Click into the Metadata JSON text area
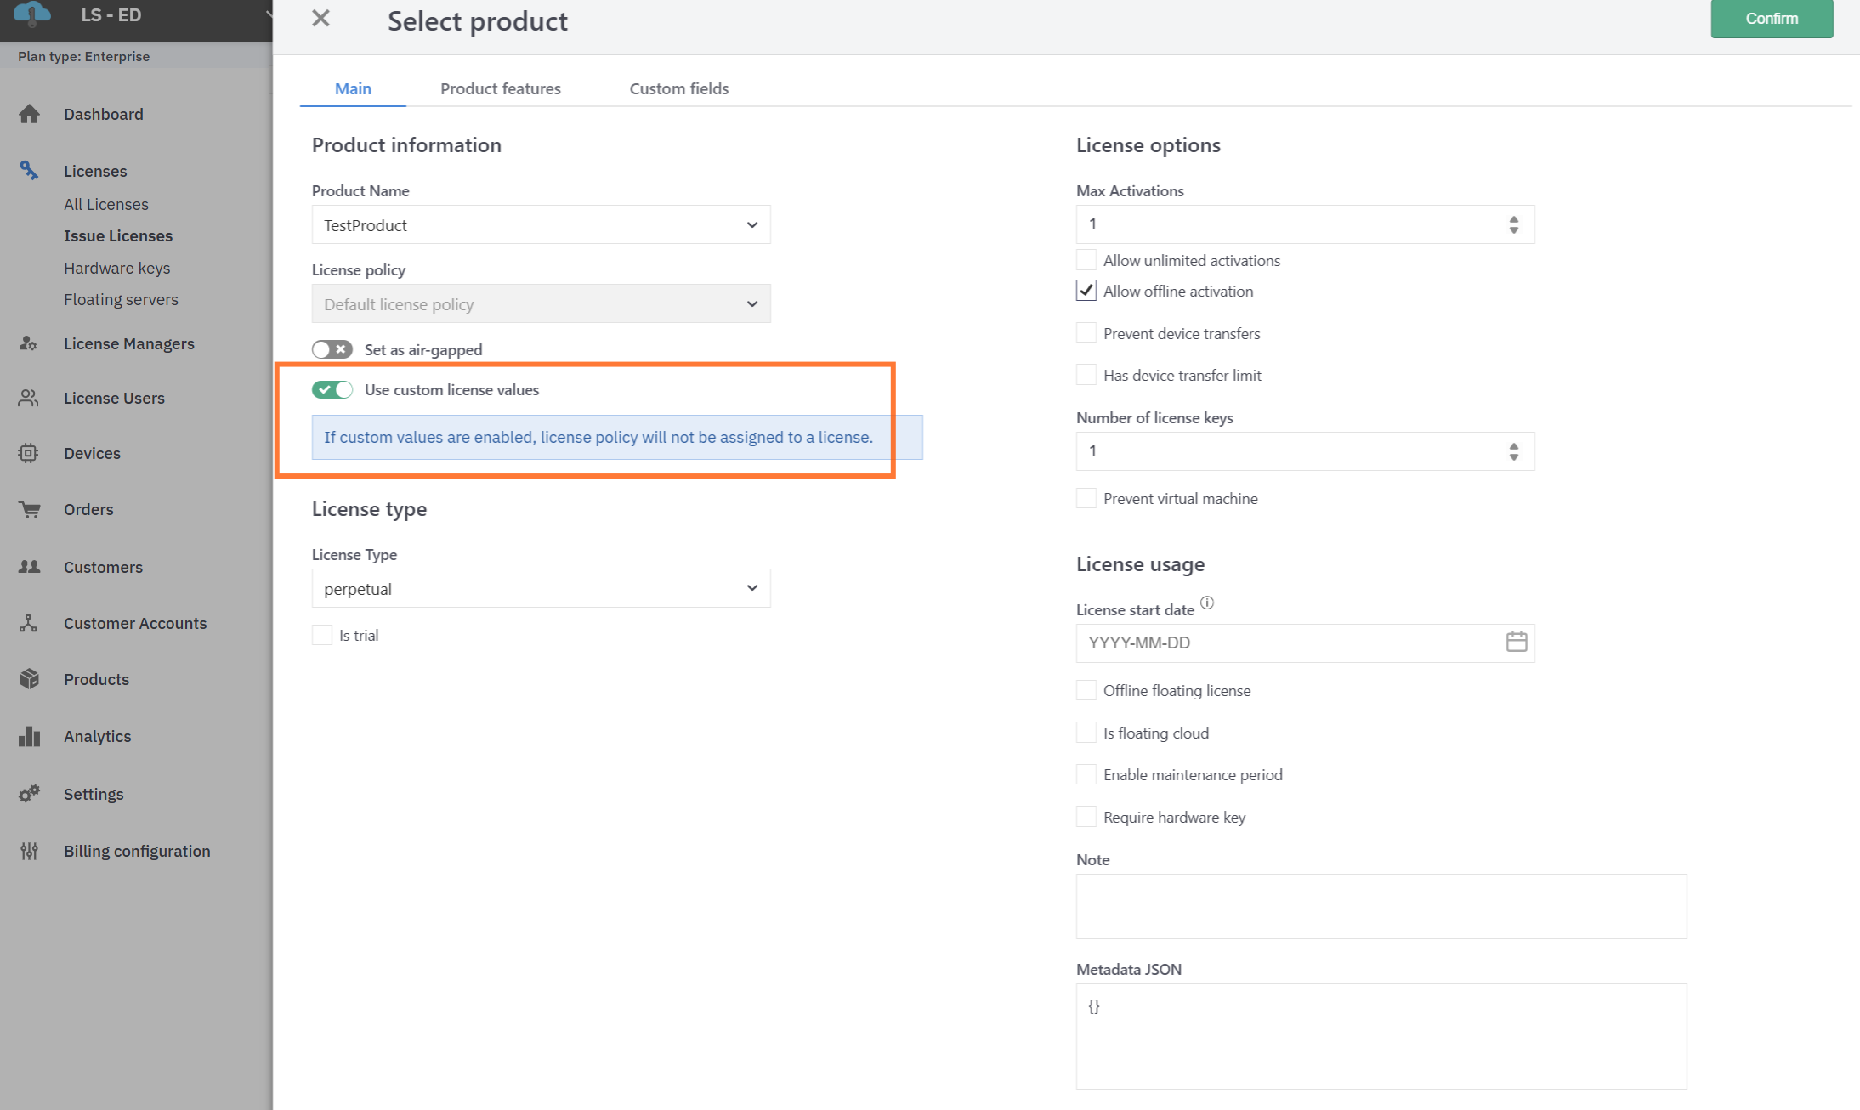1860x1110 pixels. tap(1381, 1035)
